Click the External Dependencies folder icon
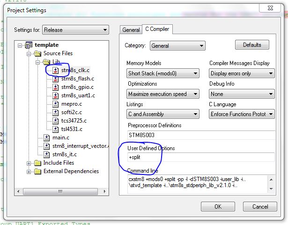 pyautogui.click(x=37, y=171)
